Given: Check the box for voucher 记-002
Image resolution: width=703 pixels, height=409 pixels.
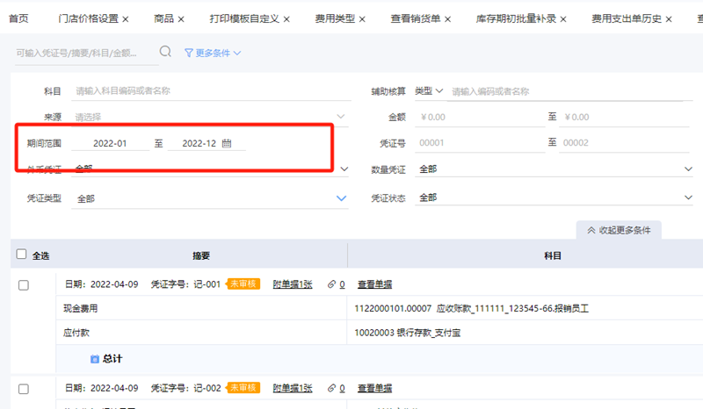Looking at the screenshot, I should point(24,388).
